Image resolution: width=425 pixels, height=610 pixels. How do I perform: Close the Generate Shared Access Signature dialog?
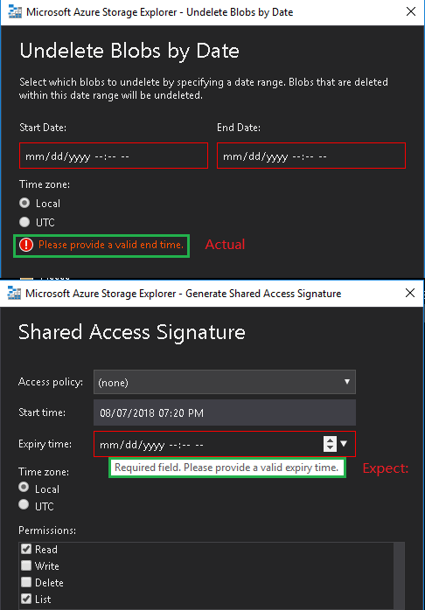tap(410, 293)
